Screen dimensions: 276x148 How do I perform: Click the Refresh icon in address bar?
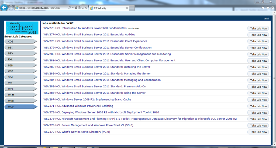pos(82,8)
